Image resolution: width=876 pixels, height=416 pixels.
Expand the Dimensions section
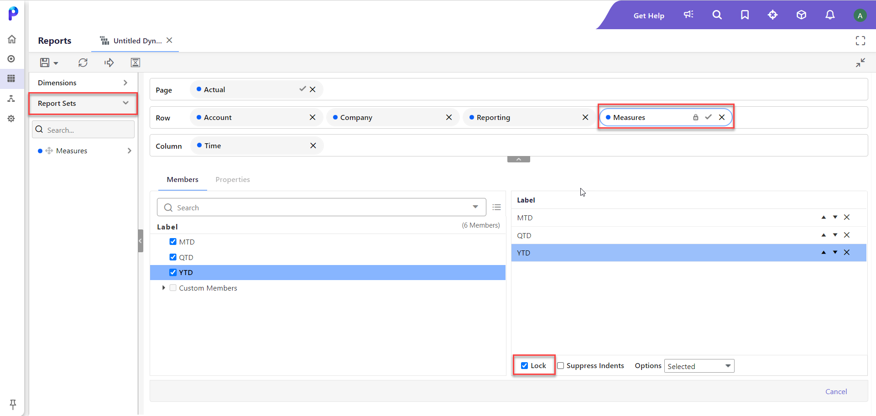tap(83, 83)
